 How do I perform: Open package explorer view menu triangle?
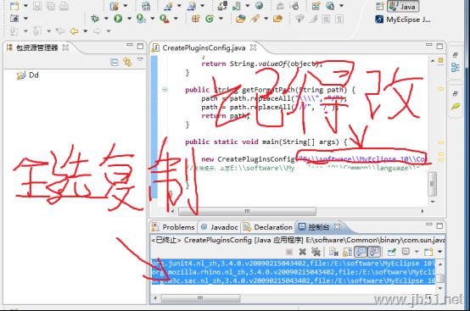140,59
